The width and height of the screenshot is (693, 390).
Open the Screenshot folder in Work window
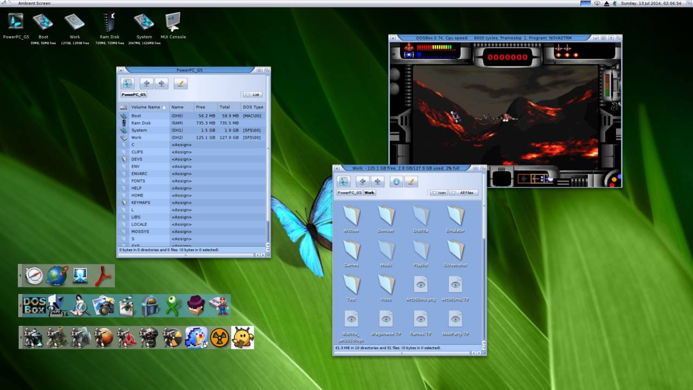point(455,253)
